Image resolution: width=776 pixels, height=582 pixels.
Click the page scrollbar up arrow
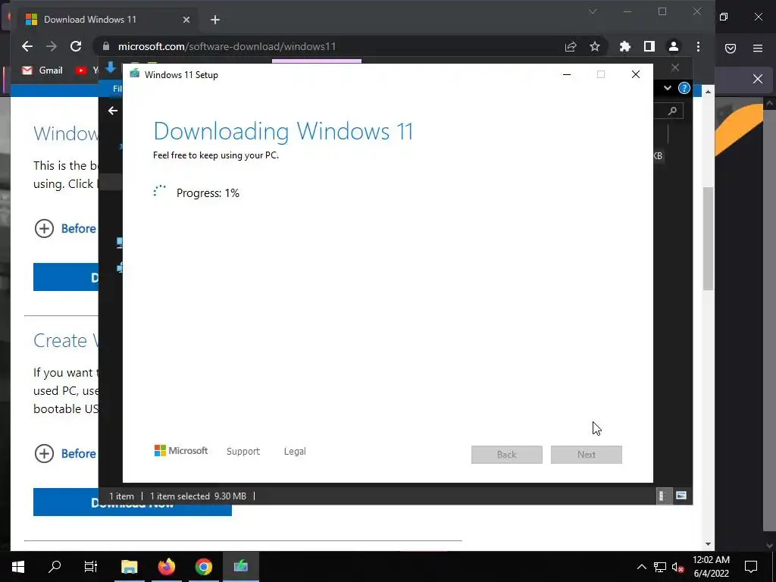709,92
